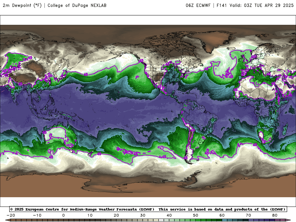Click the '0' color scale label
The image size is (296, 222).
coord(63,215)
